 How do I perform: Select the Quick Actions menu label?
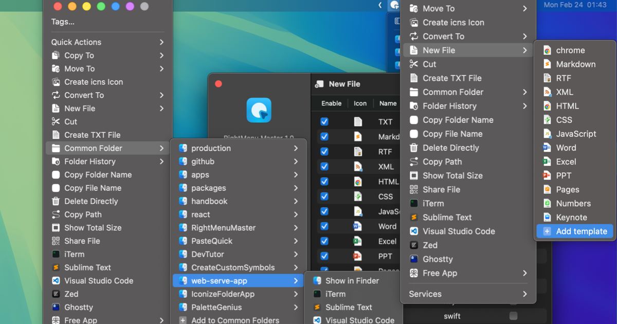(x=76, y=42)
